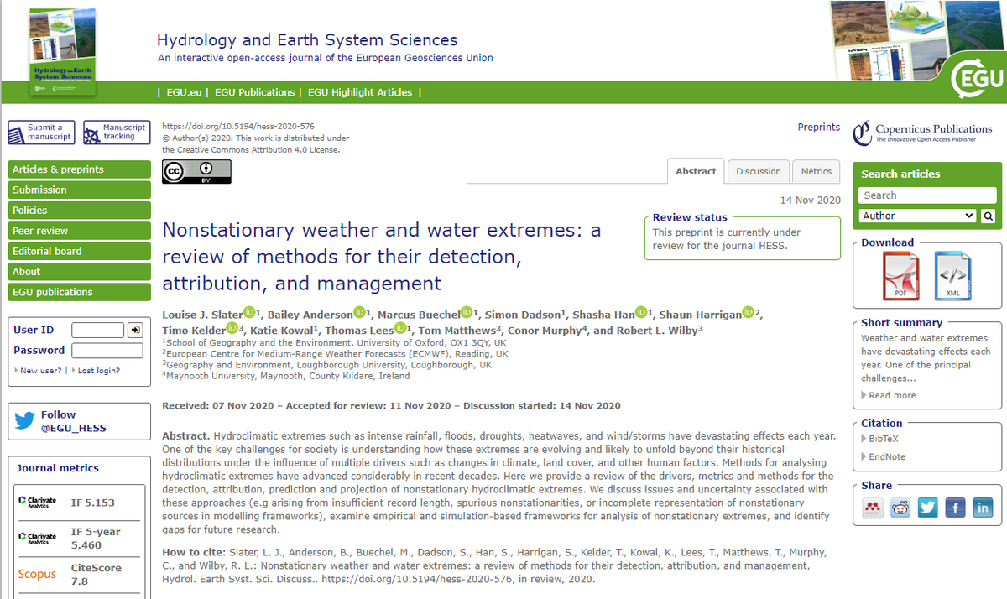The image size is (1007, 599).
Task: Click the Preprints link
Action: [x=819, y=128]
